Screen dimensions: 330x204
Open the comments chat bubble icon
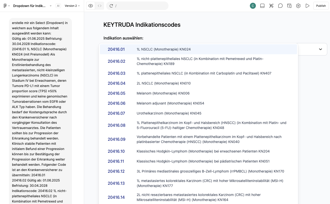280,6
